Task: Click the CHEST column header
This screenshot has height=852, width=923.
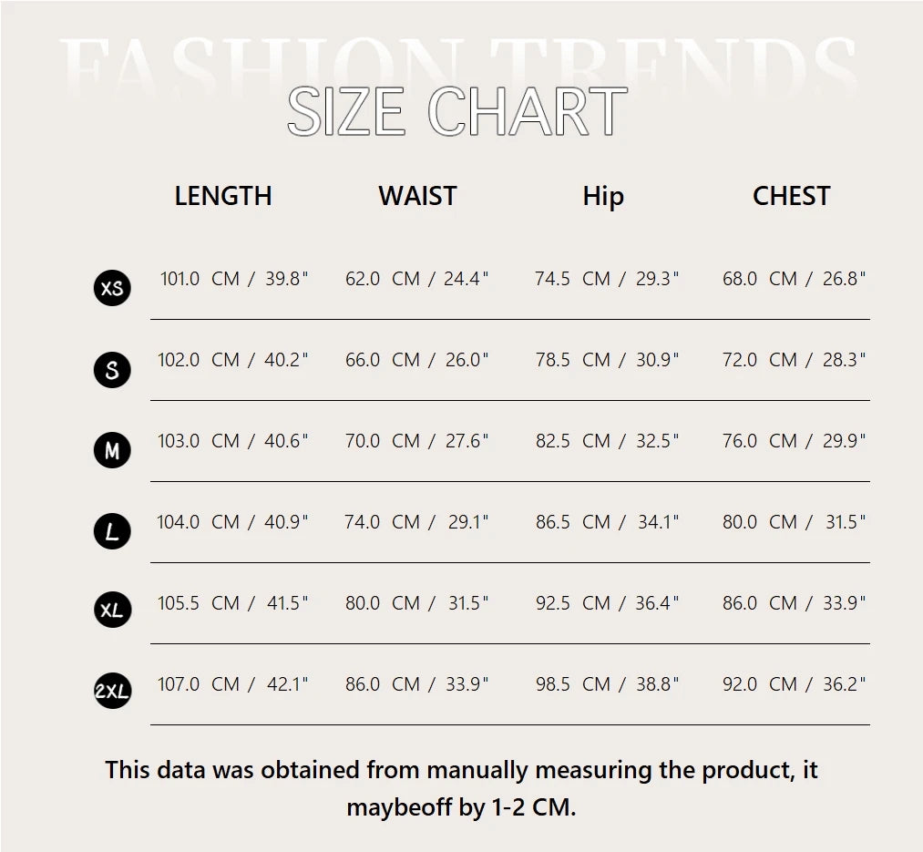Action: (791, 196)
